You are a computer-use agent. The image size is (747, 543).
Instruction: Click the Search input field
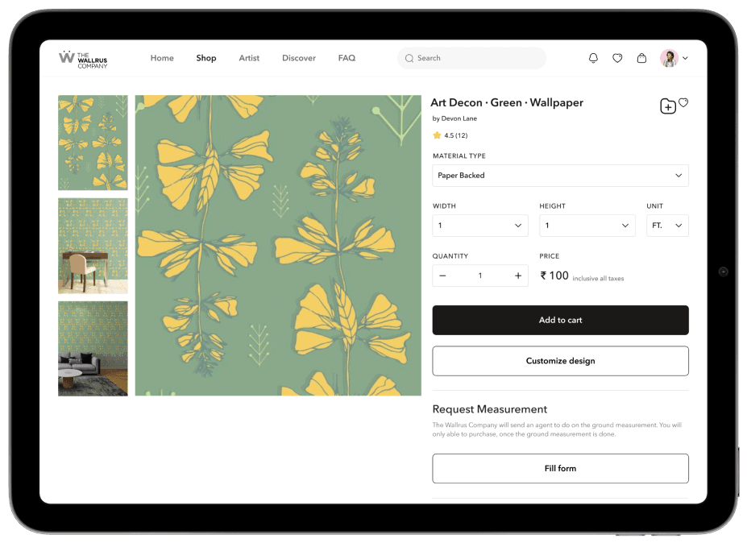point(471,58)
